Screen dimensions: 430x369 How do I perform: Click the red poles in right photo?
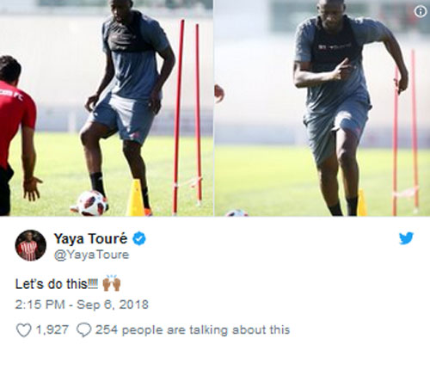tap(405, 132)
